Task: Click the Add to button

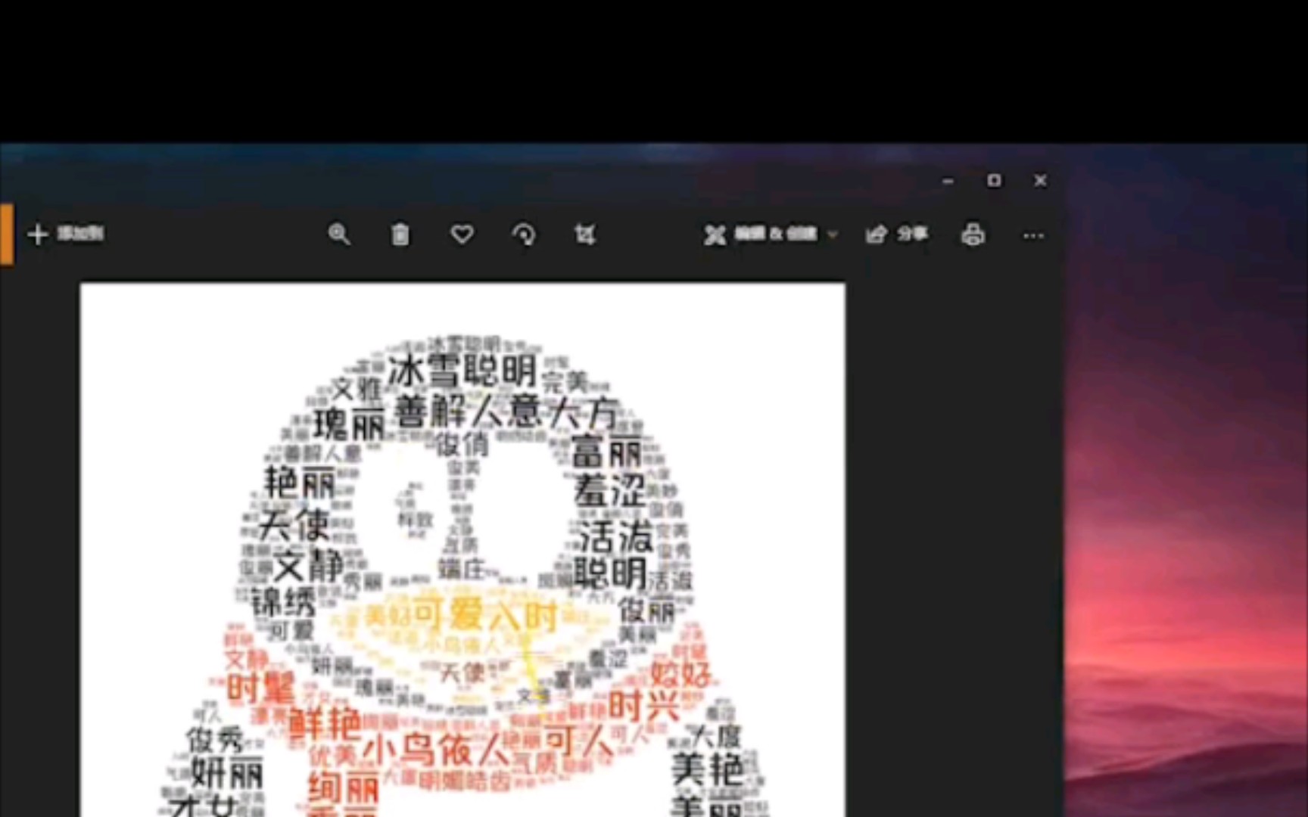Action: coord(66,234)
